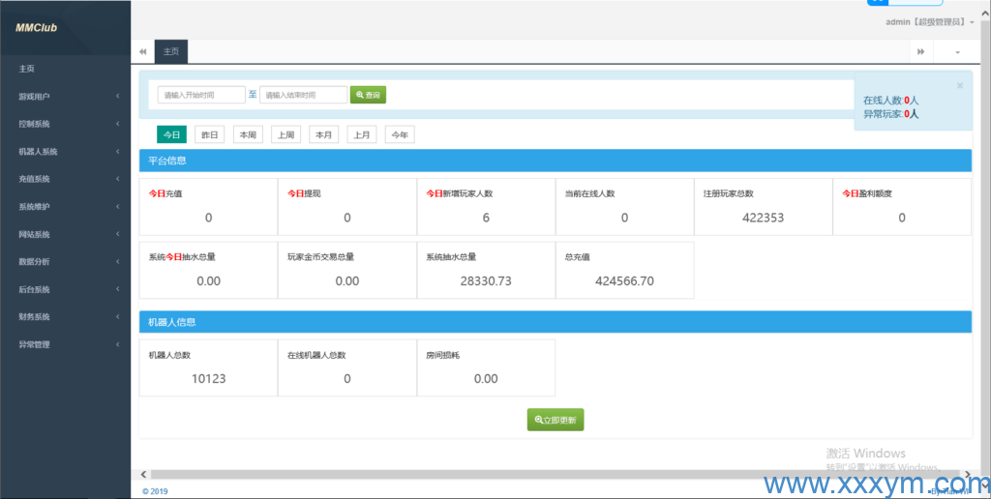Close the online players notification panel
This screenshot has height=499, width=991.
959,86
